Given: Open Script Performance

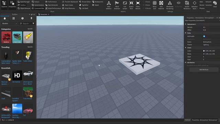Looking at the screenshot, I should click(x=53, y=8).
